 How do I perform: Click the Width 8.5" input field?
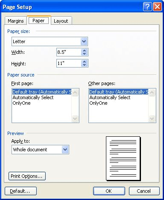[69, 52]
